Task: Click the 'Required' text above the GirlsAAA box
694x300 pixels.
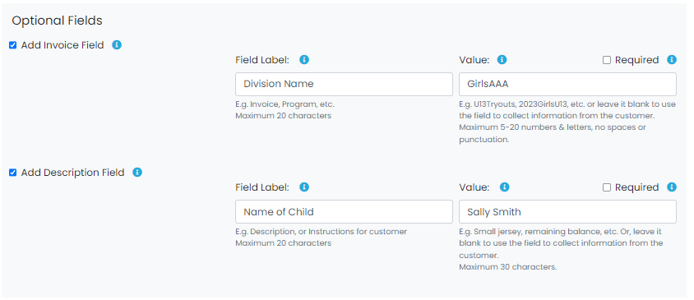Action: coord(636,60)
